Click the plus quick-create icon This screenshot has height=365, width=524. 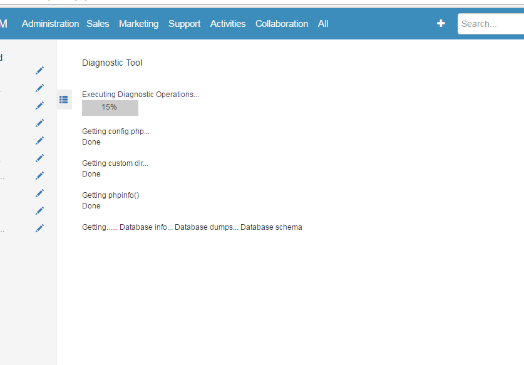(441, 23)
